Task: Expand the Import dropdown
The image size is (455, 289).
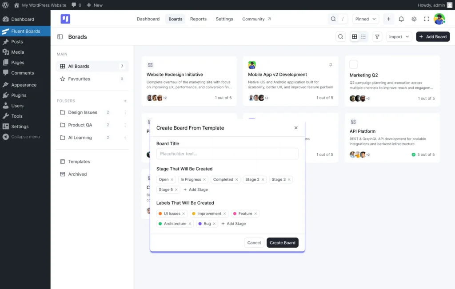Action: pyautogui.click(x=399, y=37)
